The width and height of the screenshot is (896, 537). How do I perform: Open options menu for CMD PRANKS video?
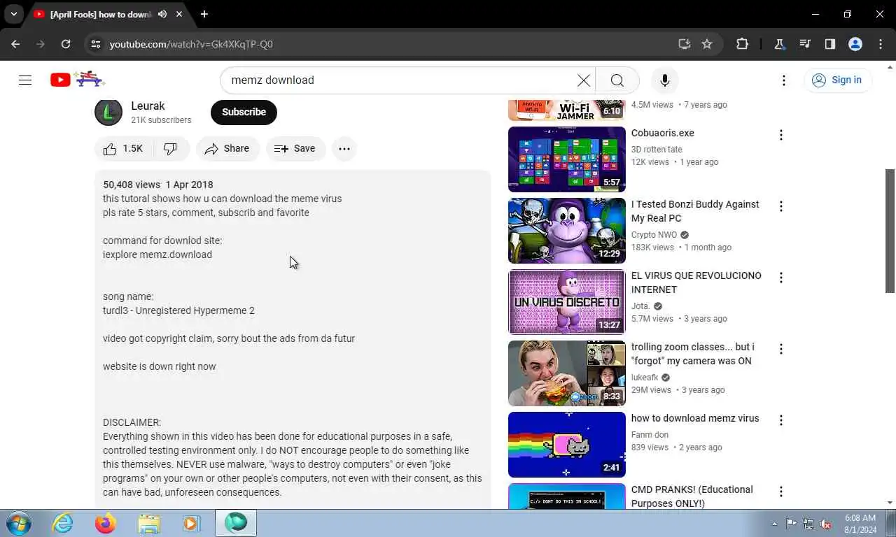[781, 492]
